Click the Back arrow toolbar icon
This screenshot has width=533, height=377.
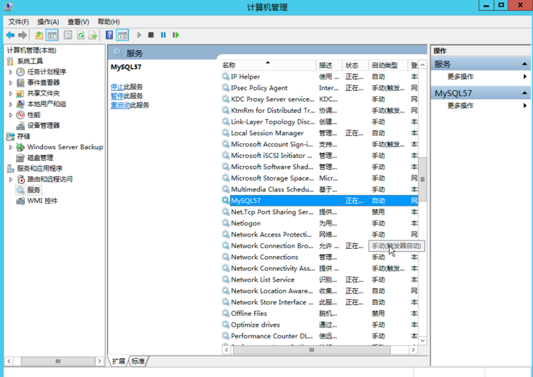(x=10, y=35)
